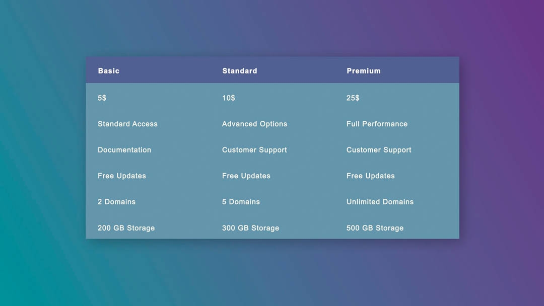
Task: Click the Full Performance cell
Action: click(377, 124)
